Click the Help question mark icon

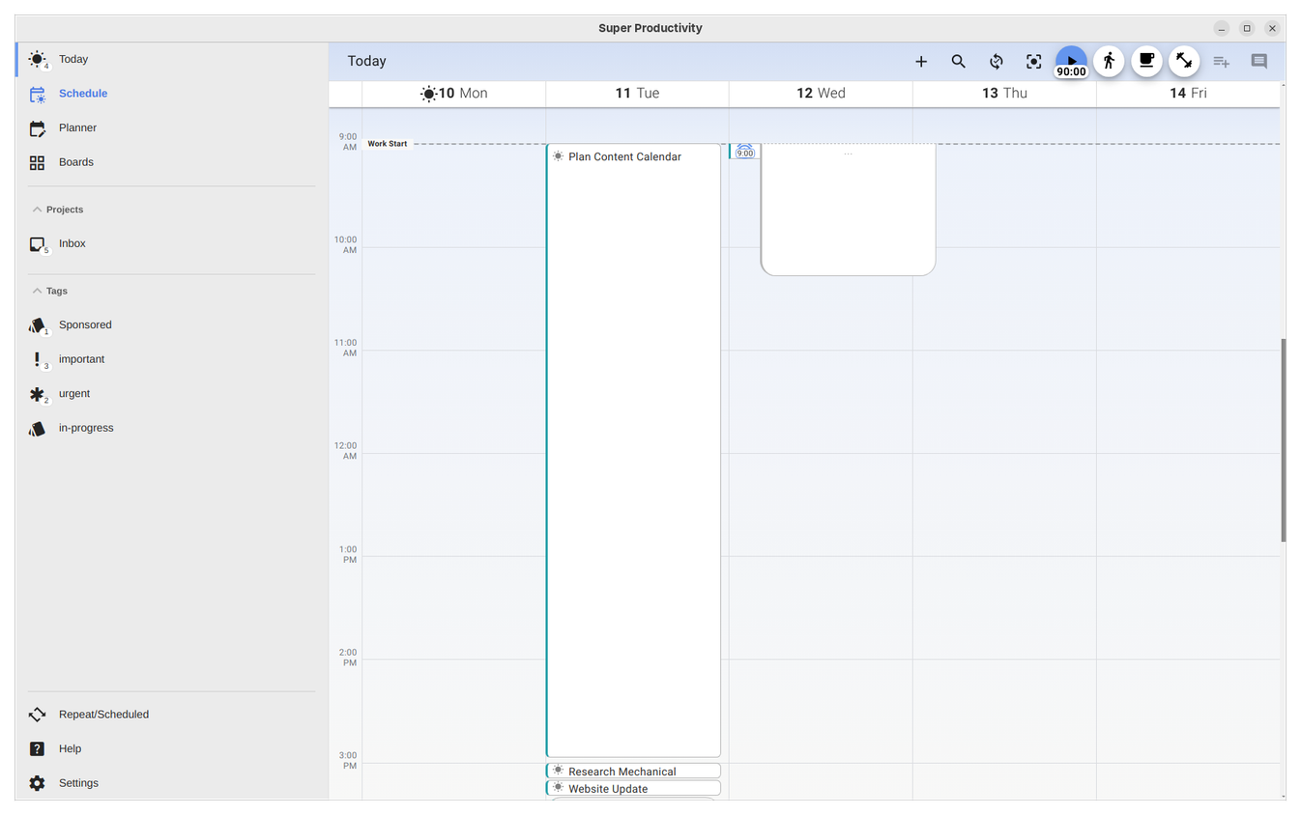37,748
